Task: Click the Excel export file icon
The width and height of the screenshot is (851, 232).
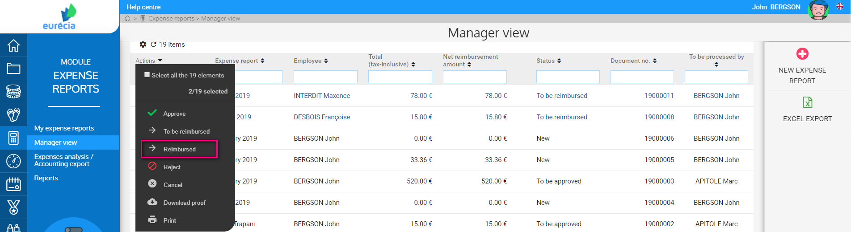Action: click(x=808, y=102)
